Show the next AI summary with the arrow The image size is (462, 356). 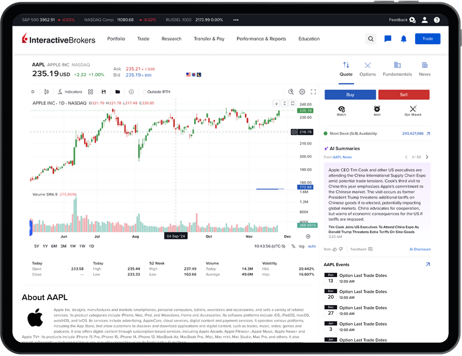pos(426,157)
